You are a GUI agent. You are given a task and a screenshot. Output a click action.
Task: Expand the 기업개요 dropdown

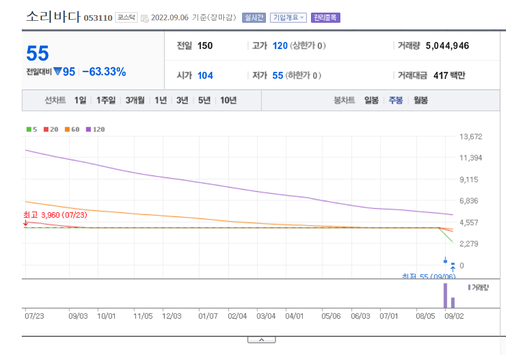288,17
